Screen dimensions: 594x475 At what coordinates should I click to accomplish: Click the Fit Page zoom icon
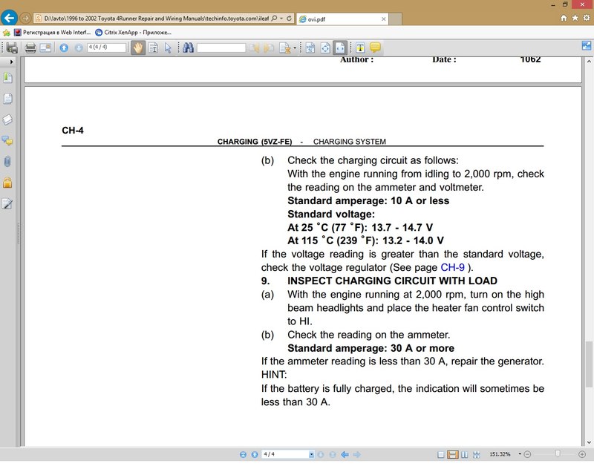coord(325,47)
